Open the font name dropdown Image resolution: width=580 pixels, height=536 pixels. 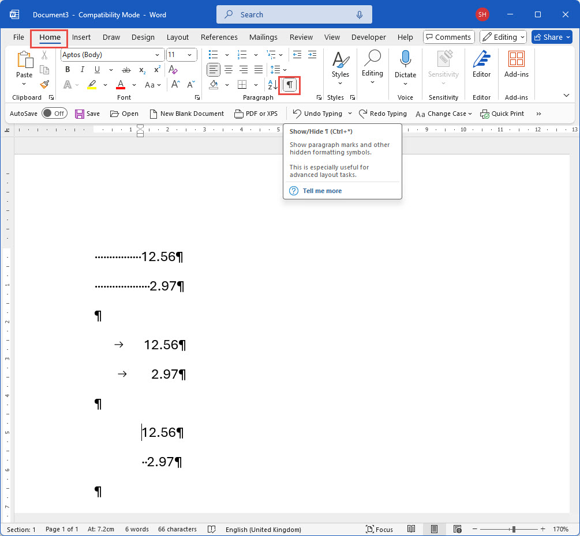pyautogui.click(x=157, y=55)
